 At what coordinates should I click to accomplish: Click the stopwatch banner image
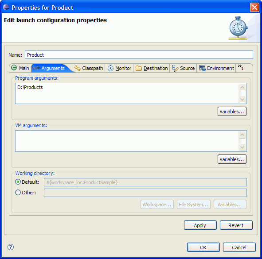pos(239,28)
